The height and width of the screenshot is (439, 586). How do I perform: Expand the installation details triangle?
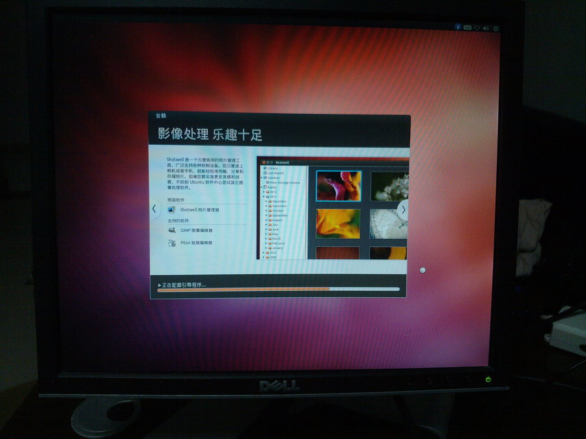160,285
